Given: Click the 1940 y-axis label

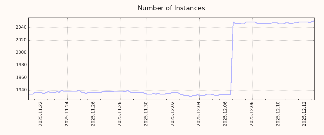Looking at the screenshot, I should pyautogui.click(x=21, y=90).
